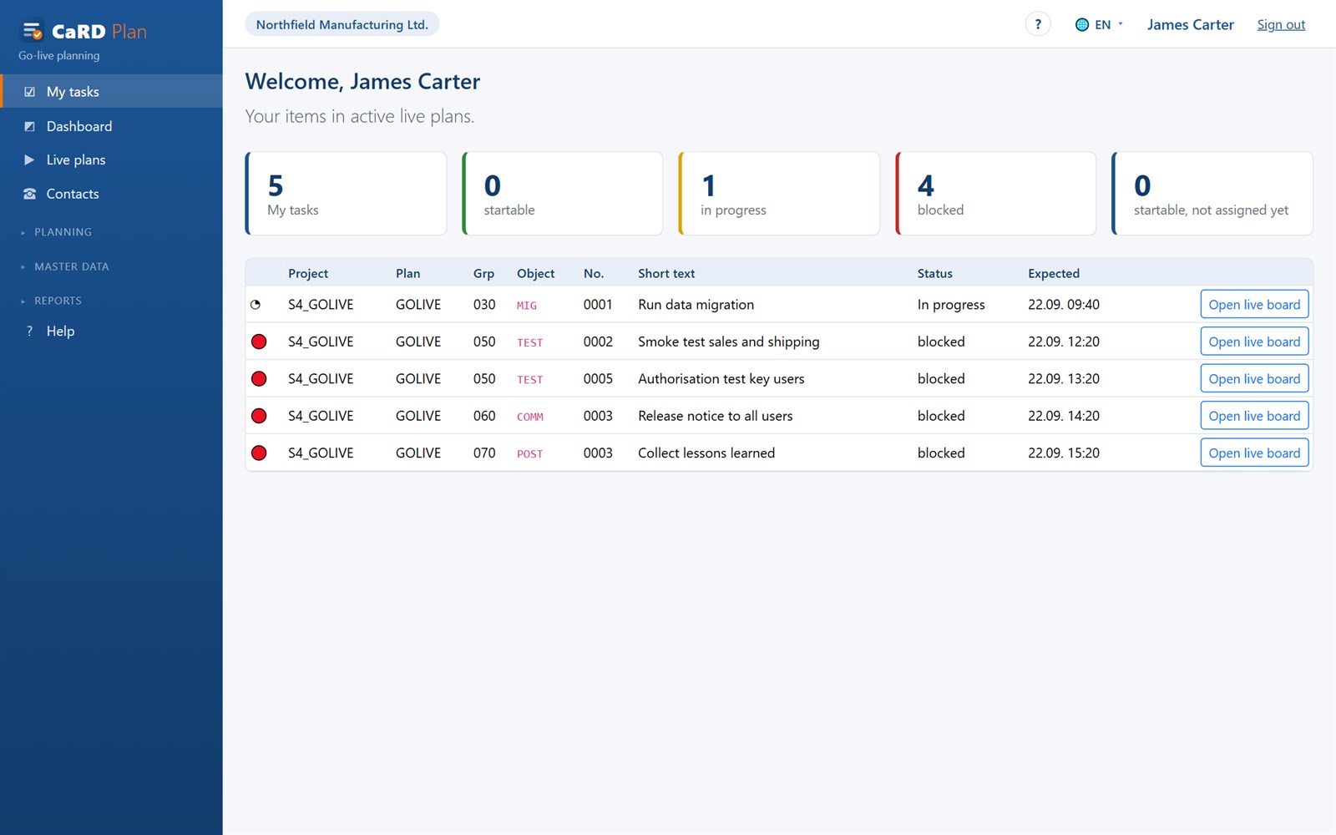
Task: Click the POST object tag
Action: (x=530, y=453)
